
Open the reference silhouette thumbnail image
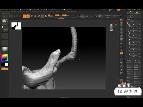[16, 26]
